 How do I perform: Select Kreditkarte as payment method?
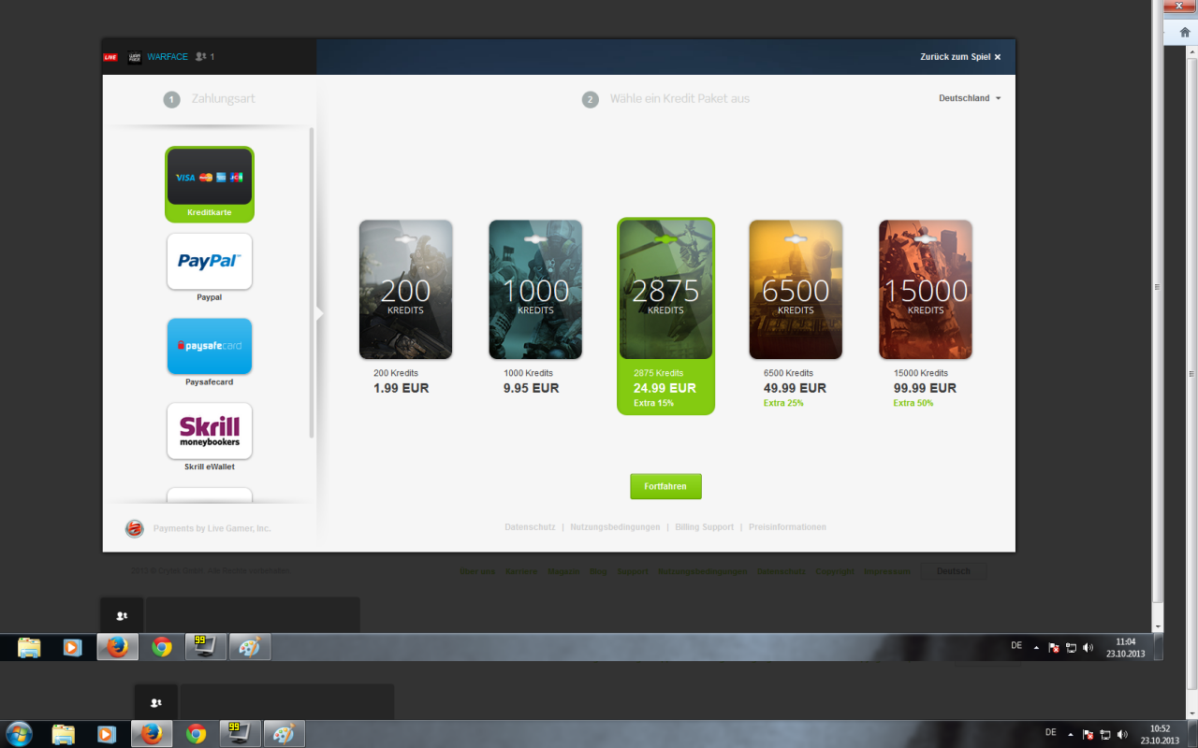pos(210,184)
